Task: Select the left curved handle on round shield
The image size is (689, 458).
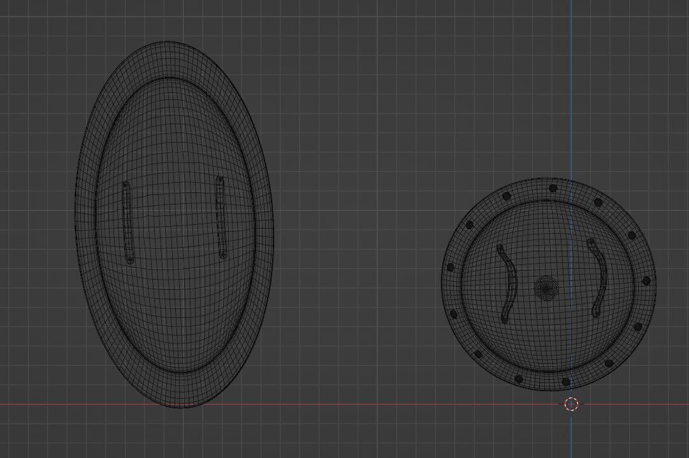Action: coord(507,283)
